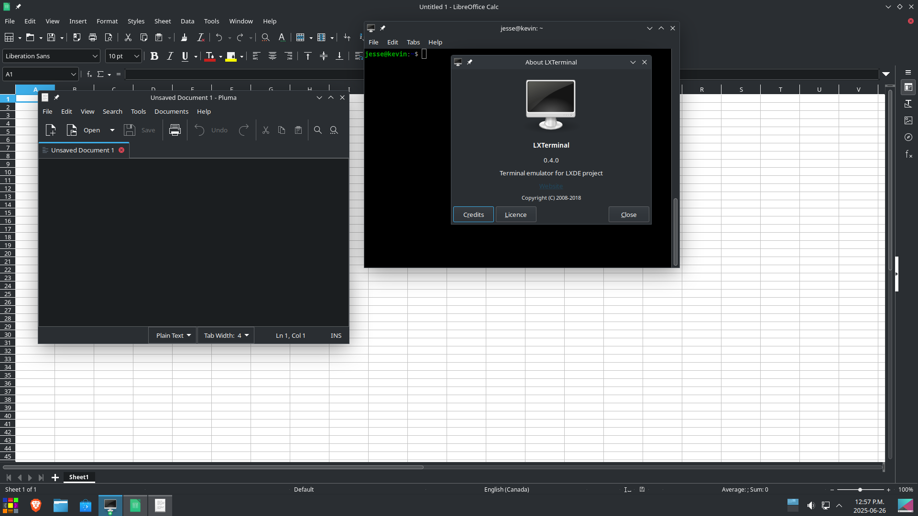
Task: Expand the Calc formula bar
Action: pyautogui.click(x=886, y=74)
